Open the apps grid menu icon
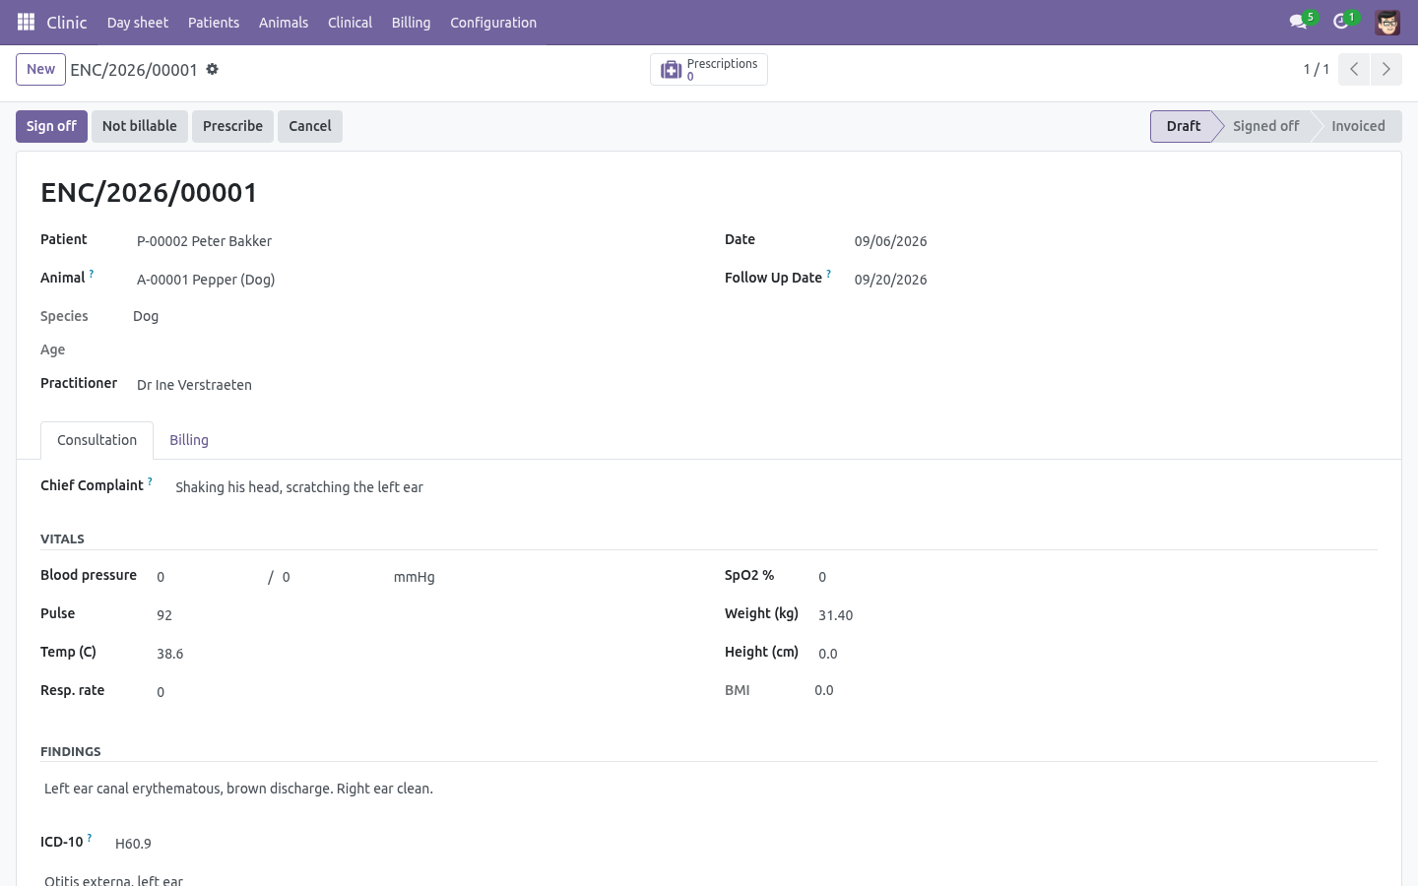Image resolution: width=1418 pixels, height=886 pixels. 27,22
